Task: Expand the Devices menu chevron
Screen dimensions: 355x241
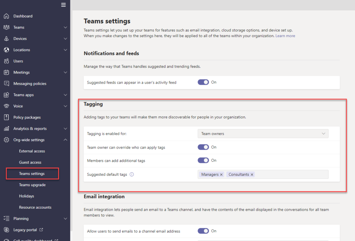Action: pyautogui.click(x=66, y=39)
